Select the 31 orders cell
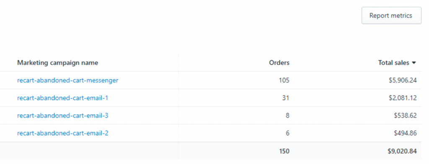This screenshot has height=164, width=429. click(286, 98)
